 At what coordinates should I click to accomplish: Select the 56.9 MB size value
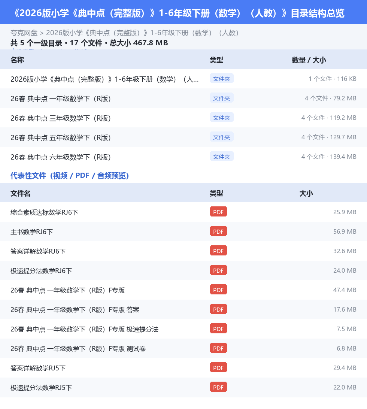coord(345,231)
